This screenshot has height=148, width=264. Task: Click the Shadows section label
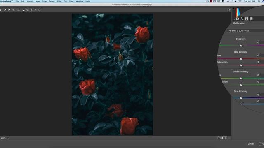point(241,39)
